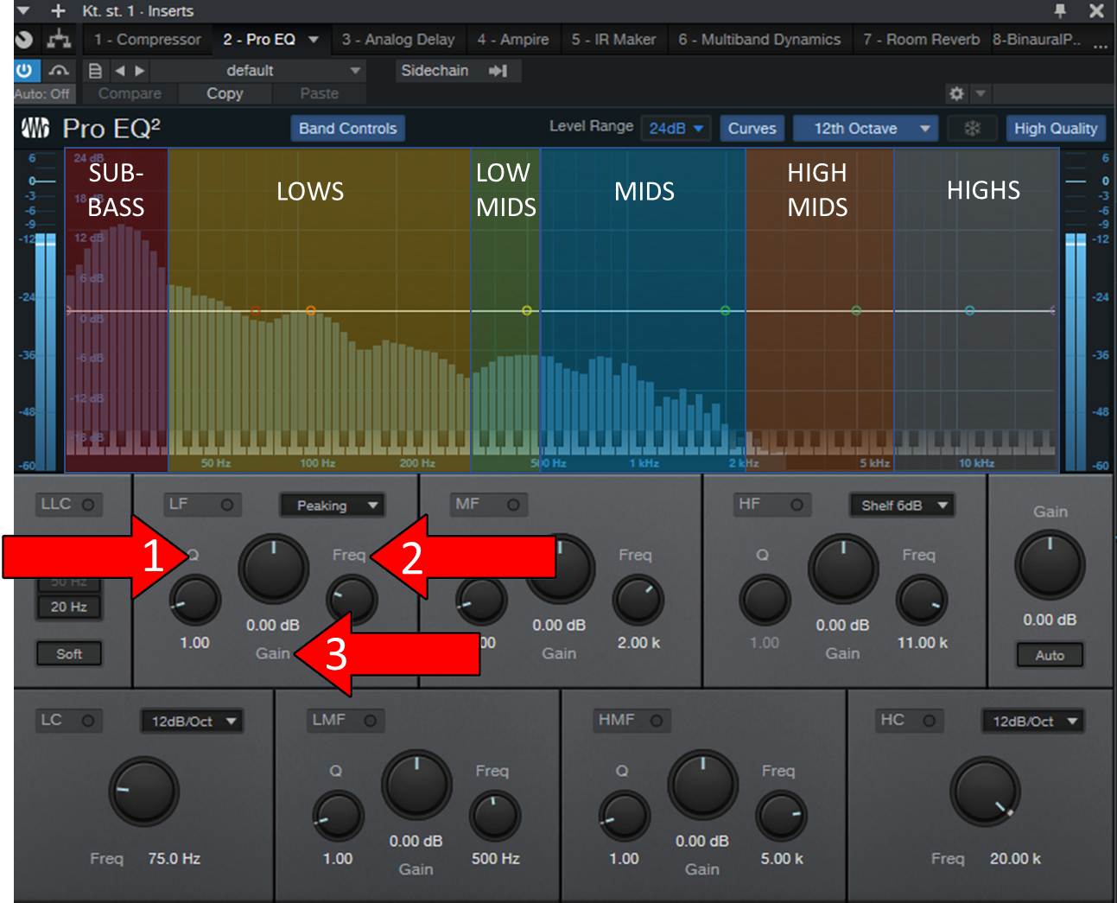Switch to the 7 - Room Reverb tab
The image size is (1117, 903).
pos(921,40)
